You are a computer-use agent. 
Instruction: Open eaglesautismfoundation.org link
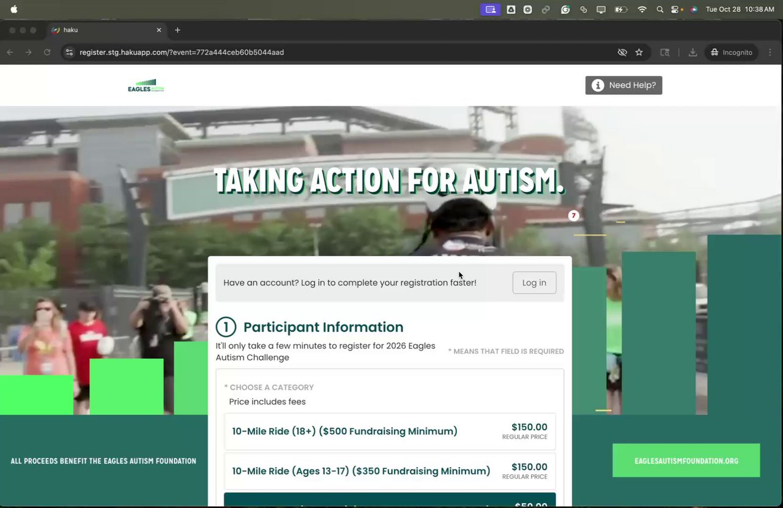(x=686, y=460)
